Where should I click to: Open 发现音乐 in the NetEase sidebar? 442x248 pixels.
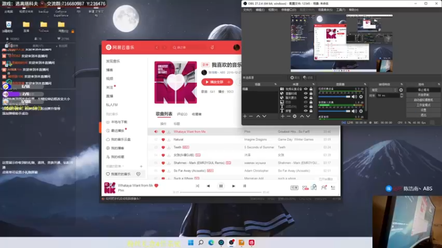click(113, 61)
